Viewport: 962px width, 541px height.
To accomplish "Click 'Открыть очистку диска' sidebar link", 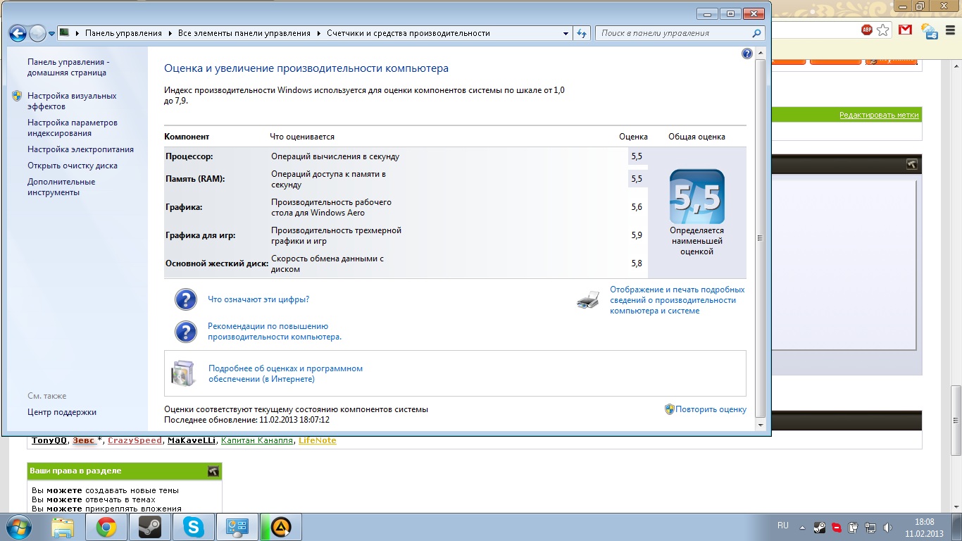I will (73, 166).
